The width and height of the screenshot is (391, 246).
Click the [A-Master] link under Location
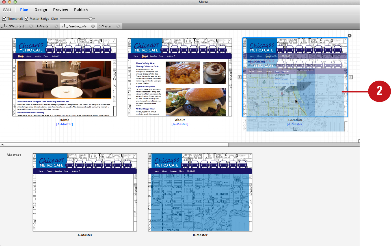[295, 124]
